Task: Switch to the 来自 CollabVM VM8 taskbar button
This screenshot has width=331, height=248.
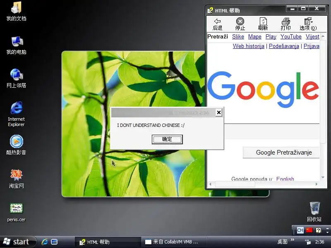Action: coord(174,242)
